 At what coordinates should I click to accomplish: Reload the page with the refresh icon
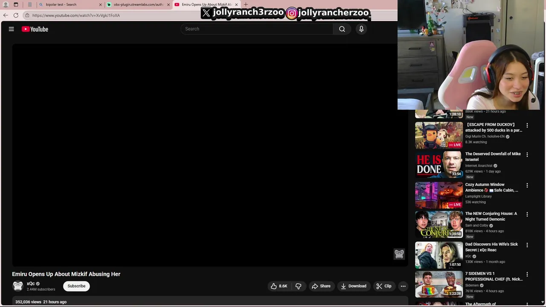[x=16, y=15]
